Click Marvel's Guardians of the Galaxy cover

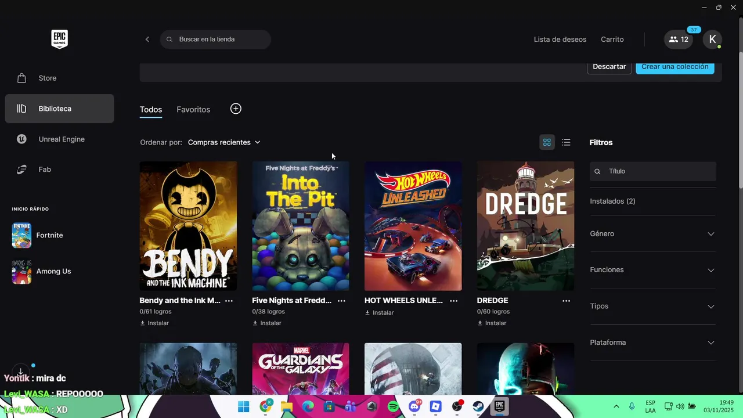click(x=301, y=369)
